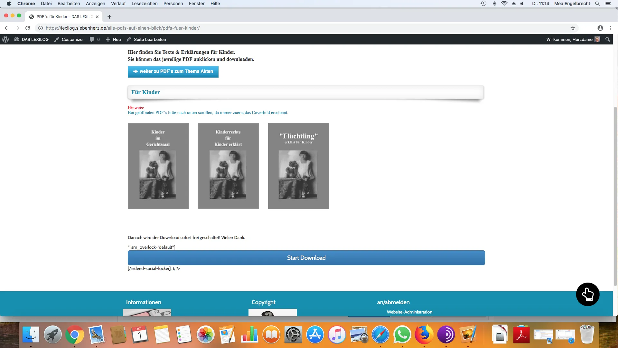
Task: Open System Preferences gear in the Dock
Action: pyautogui.click(x=293, y=335)
